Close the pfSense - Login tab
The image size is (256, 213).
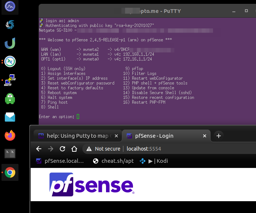[205, 136]
